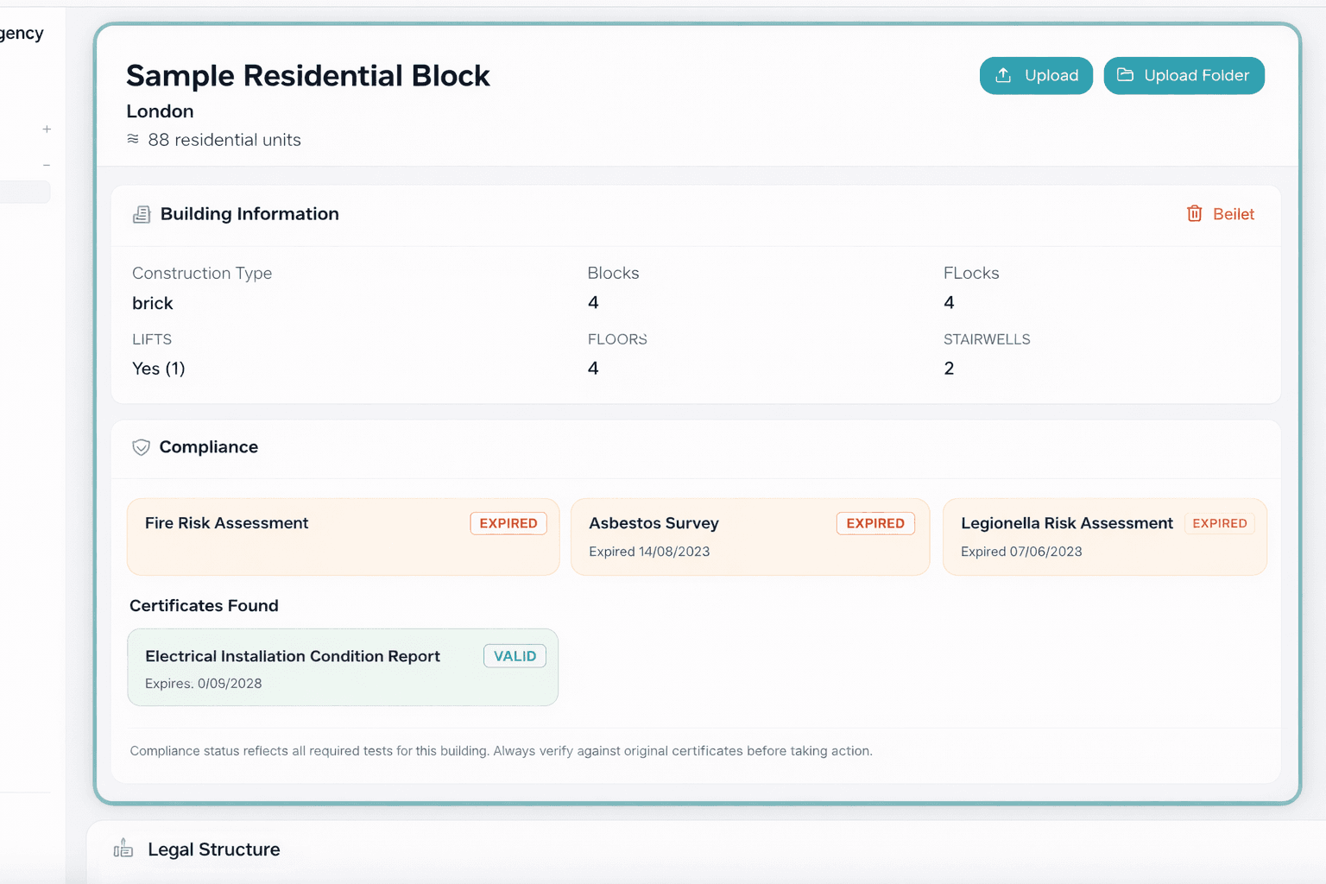Click the Building Information heading

point(249,214)
